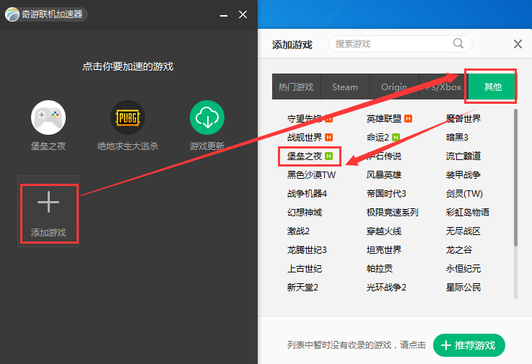Add 堡垒之夜 from the game list
532x364 pixels.
(305, 156)
